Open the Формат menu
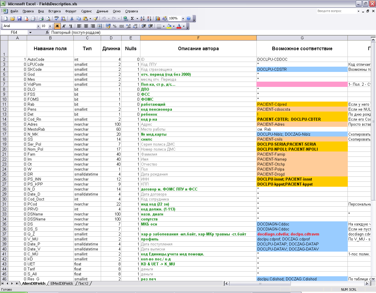Image resolution: width=376 pixels, height=293 pixels. point(71,11)
